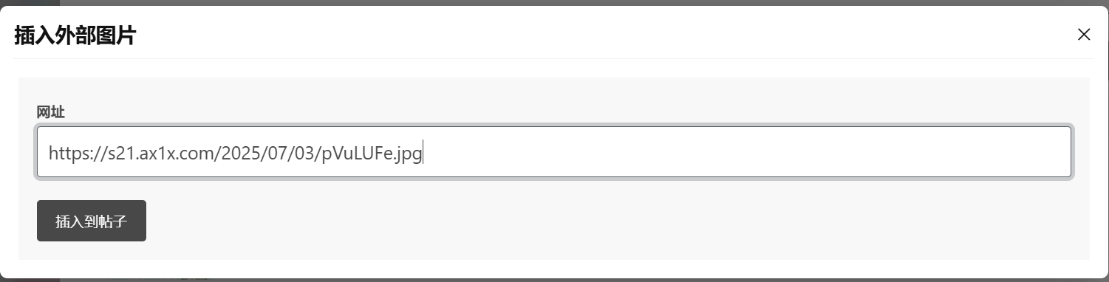
Task: Place cursor in 2025/07/03 URL segment
Action: [x=270, y=154]
